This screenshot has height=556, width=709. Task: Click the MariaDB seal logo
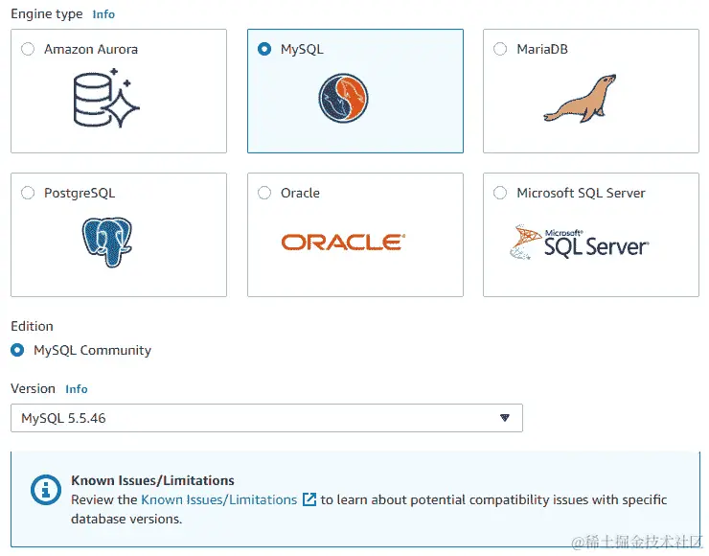580,99
